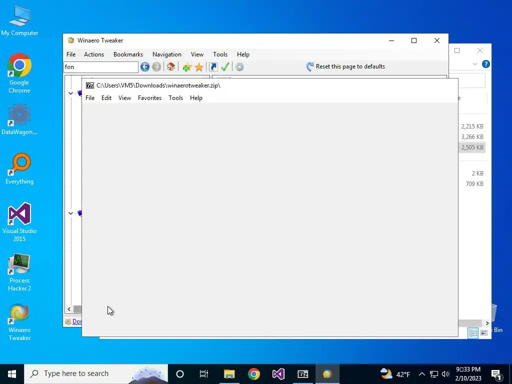Select Process Hacker 2 desktop shortcut
512x384 pixels.
tap(19, 272)
